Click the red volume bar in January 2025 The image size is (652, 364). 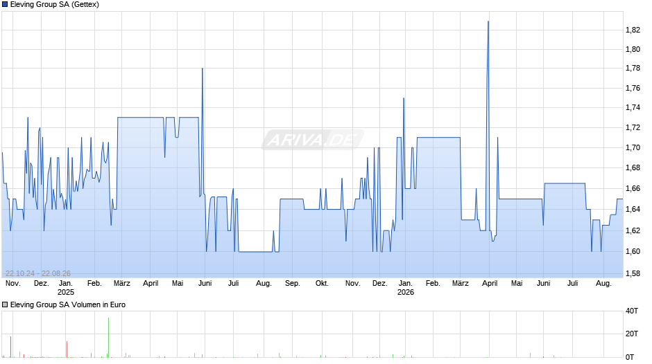click(67, 349)
